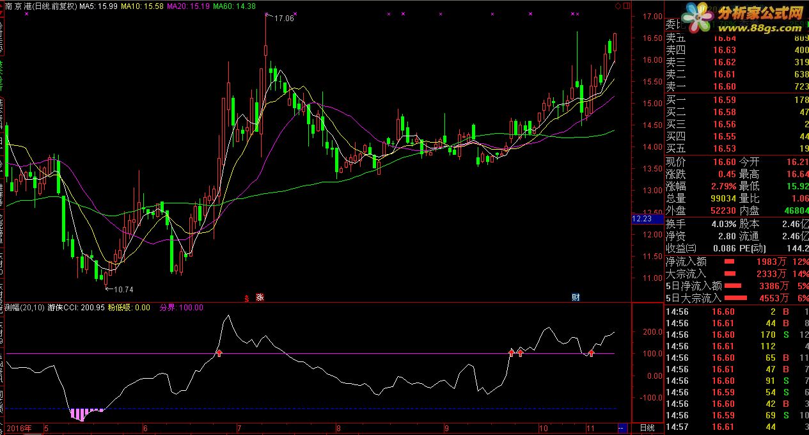The height and width of the screenshot is (435, 809).
Task: Click the 外盘 52230 value
Action: [722, 210]
